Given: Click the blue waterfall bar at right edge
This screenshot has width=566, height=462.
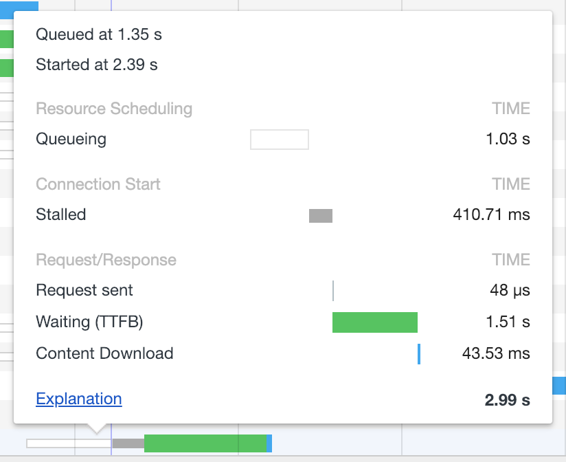Looking at the screenshot, I should (x=559, y=386).
